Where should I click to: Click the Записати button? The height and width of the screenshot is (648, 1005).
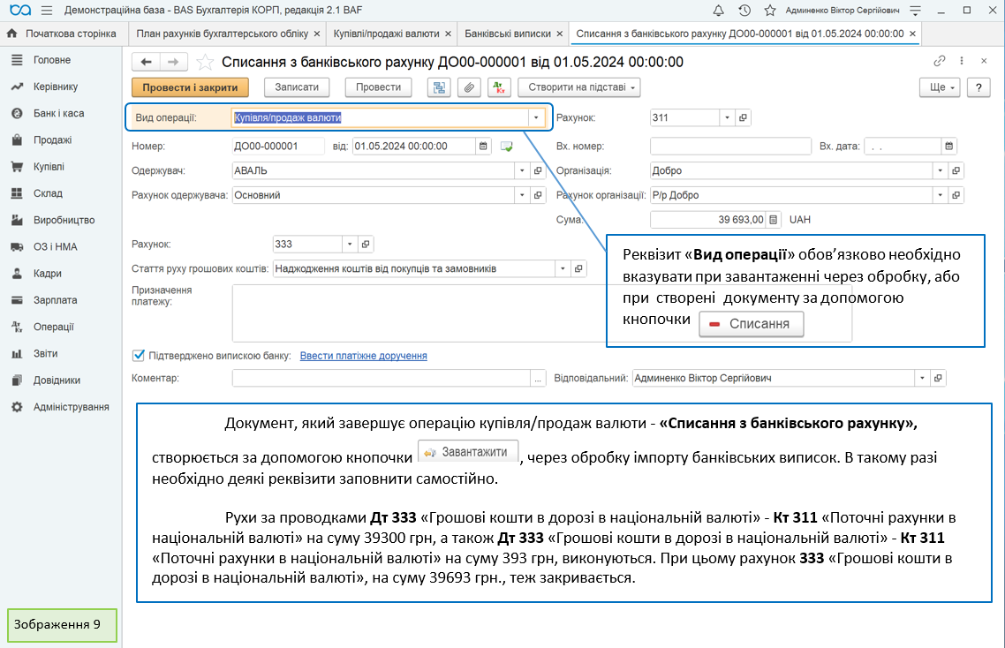296,87
